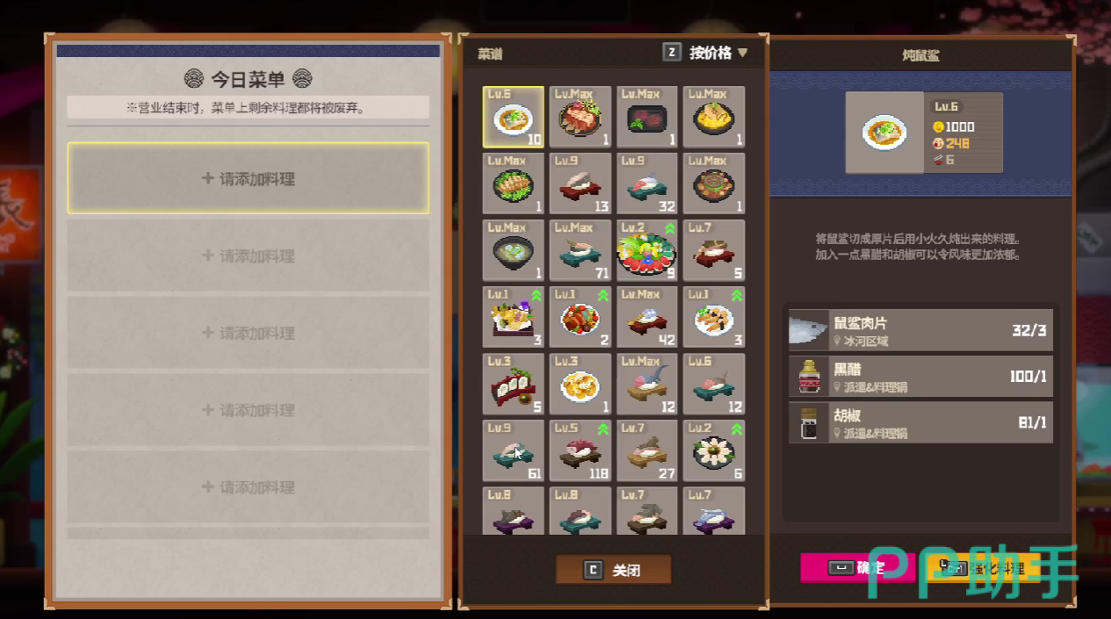Select the Lv.6 stewed shark dish with count 10

513,117
